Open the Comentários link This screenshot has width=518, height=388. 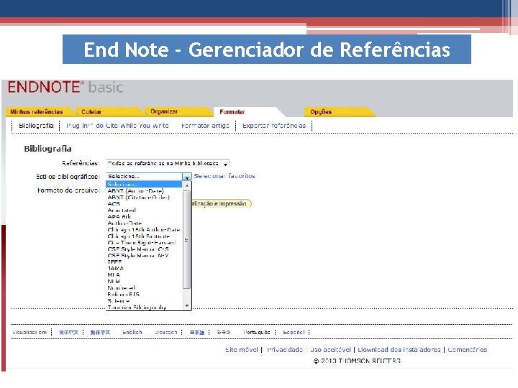[467, 350]
